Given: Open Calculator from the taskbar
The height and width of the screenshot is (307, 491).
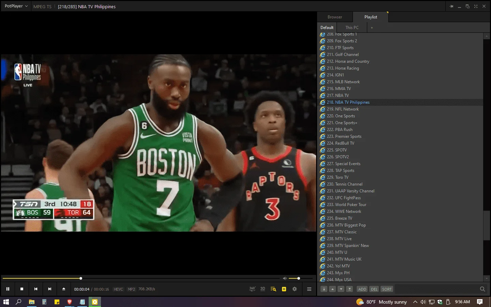Looking at the screenshot, I should click(x=44, y=302).
